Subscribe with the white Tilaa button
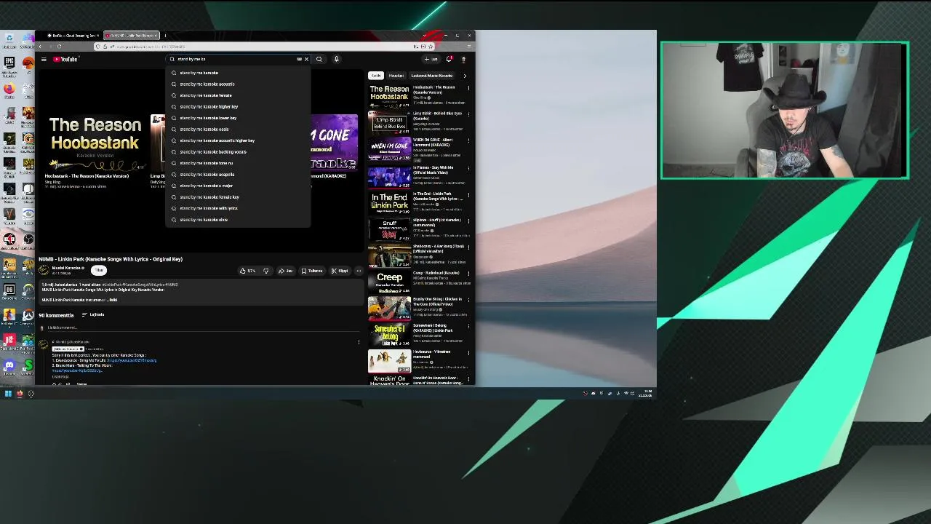931x524 pixels. [x=99, y=270]
